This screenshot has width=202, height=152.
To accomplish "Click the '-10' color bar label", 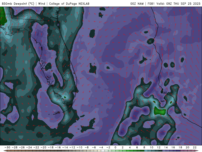I will click(x=80, y=147).
